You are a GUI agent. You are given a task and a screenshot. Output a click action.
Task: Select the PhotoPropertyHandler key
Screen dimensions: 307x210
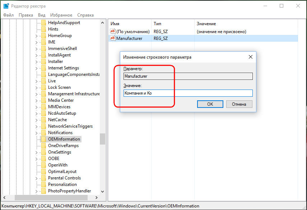(70, 191)
